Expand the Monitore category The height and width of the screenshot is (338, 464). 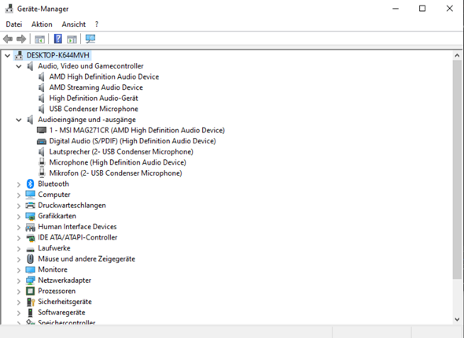tap(19, 270)
